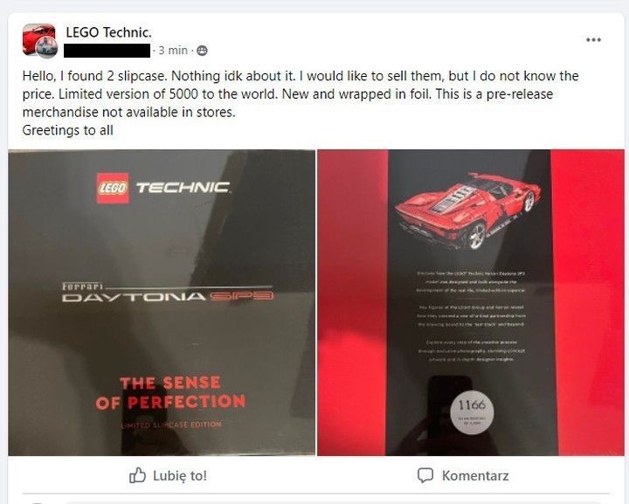The image size is (629, 504).
Task: Click the group audience icon next to 3 min
Action: pos(203,51)
